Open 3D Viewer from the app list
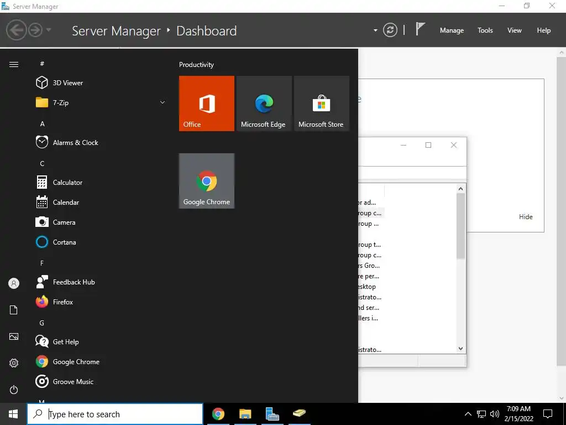Image resolution: width=566 pixels, height=425 pixels. pyautogui.click(x=101, y=83)
